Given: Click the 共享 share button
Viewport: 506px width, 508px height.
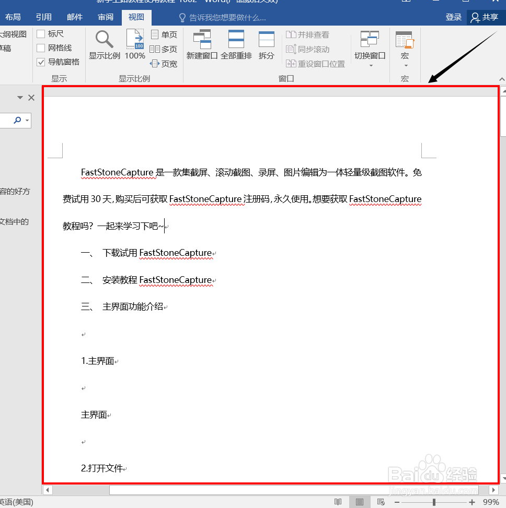Looking at the screenshot, I should (x=485, y=17).
